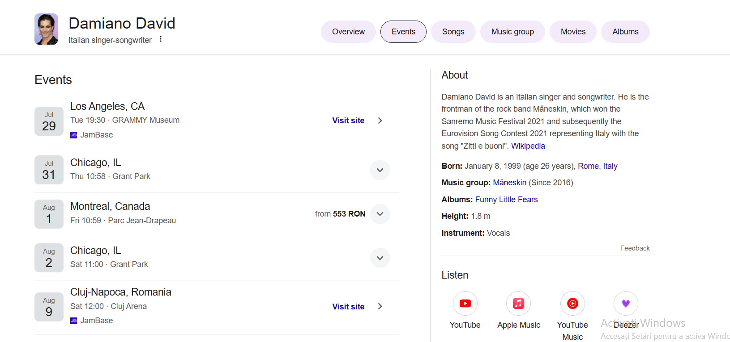Image resolution: width=730 pixels, height=342 pixels.
Task: Expand the Montreal, Canada event details
Action: [x=380, y=214]
